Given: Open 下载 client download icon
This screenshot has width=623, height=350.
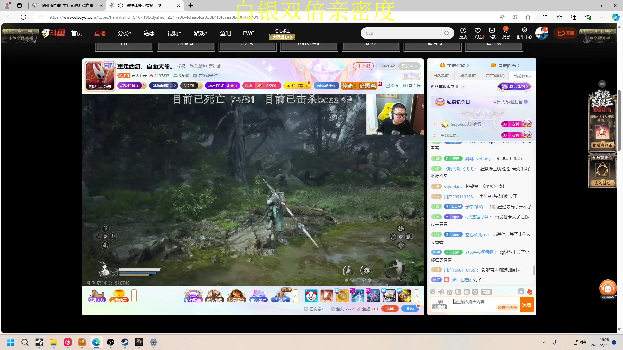Looking at the screenshot, I should [492, 33].
